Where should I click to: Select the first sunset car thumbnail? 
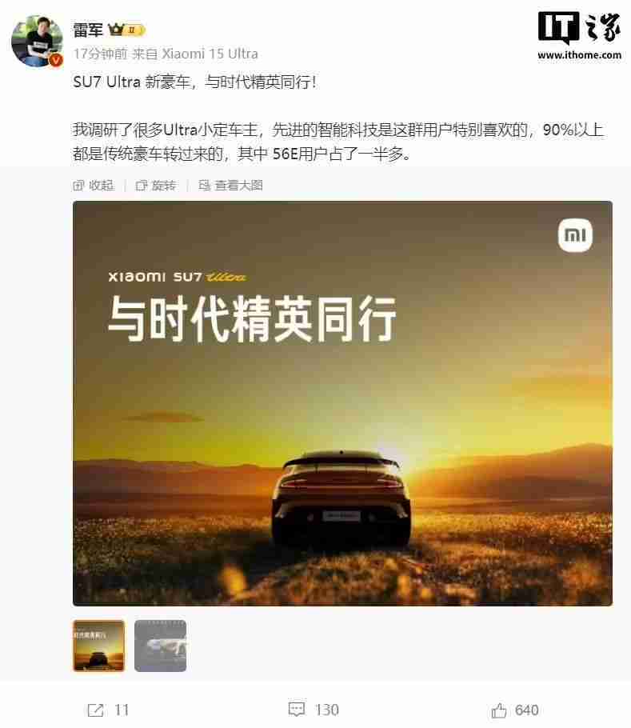[x=99, y=646]
